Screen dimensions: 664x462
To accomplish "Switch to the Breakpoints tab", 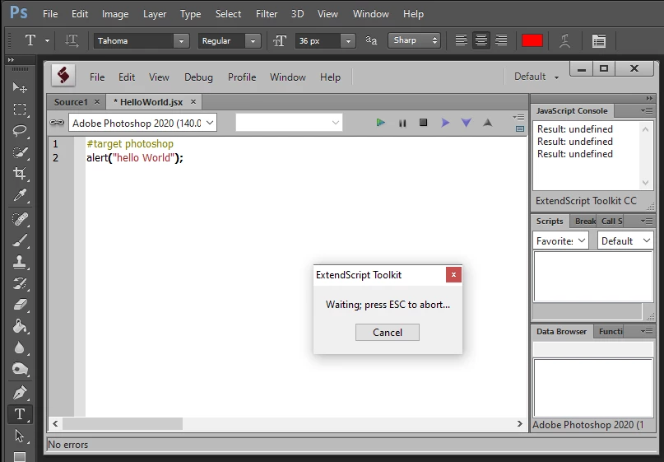I will (x=585, y=222).
